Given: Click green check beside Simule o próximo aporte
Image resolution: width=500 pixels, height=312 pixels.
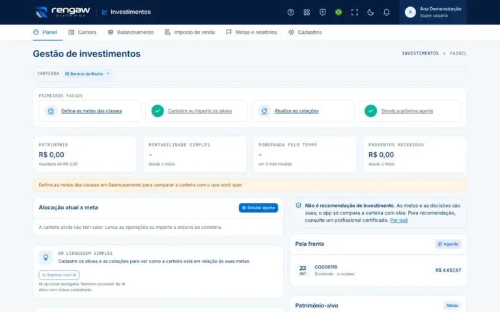Looking at the screenshot, I should (370, 110).
